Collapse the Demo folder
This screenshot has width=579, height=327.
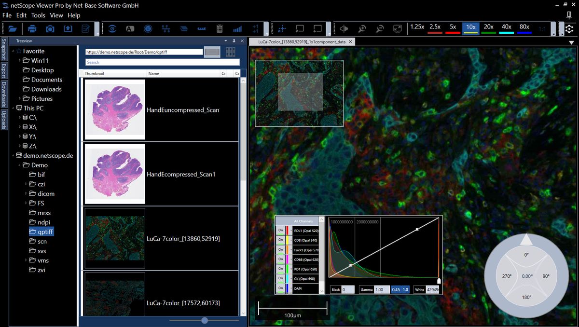pos(20,165)
